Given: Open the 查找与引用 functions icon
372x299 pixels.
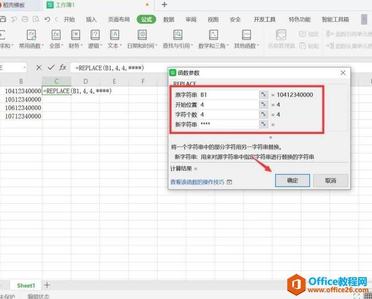Looking at the screenshot, I should (177, 35).
